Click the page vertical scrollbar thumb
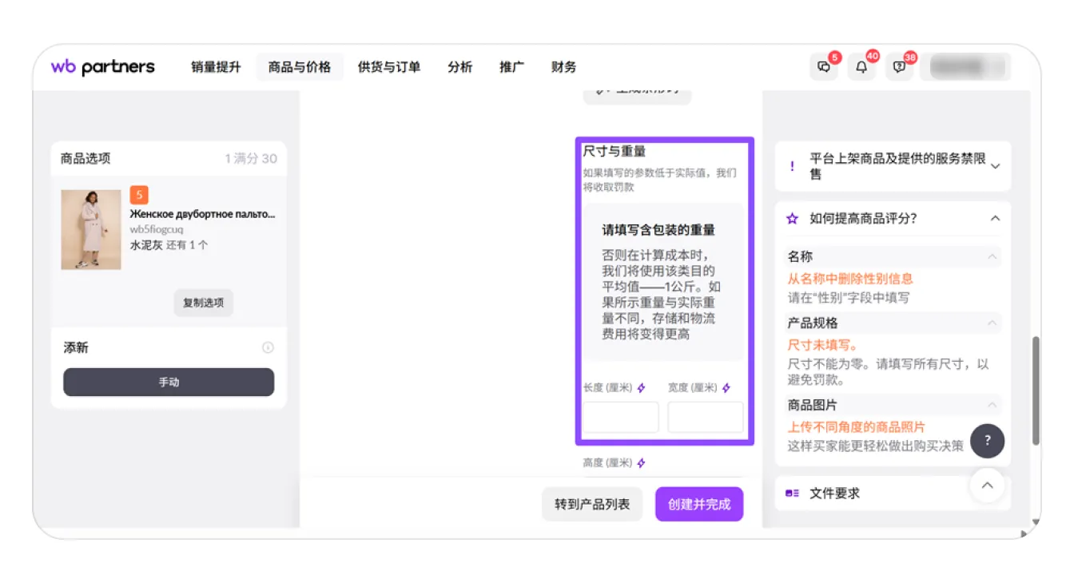 click(1036, 391)
